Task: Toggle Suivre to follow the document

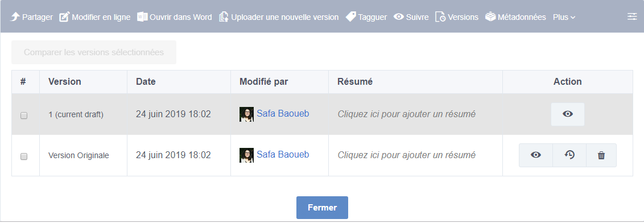Action: click(411, 17)
